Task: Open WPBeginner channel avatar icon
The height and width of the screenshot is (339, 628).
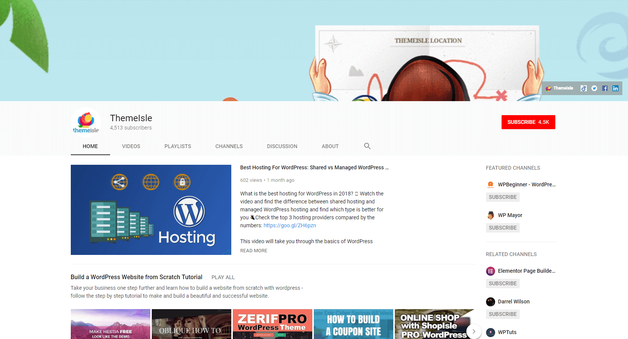Action: click(491, 185)
